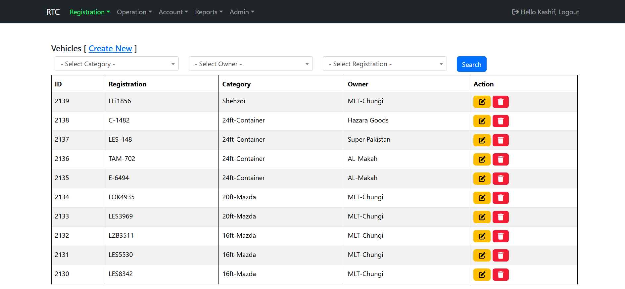Remove vehicle LZB3511 with delete icon
This screenshot has height=289, width=625.
[501, 236]
